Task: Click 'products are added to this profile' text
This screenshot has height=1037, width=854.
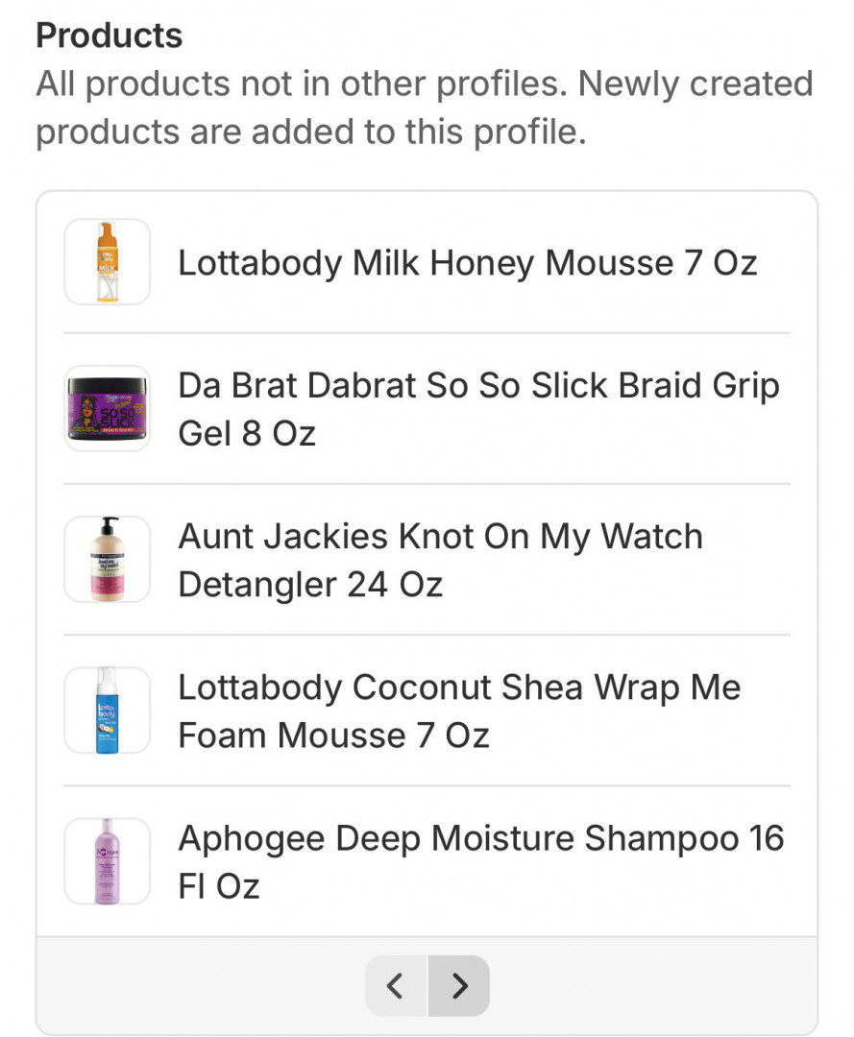Action: pos(310,133)
